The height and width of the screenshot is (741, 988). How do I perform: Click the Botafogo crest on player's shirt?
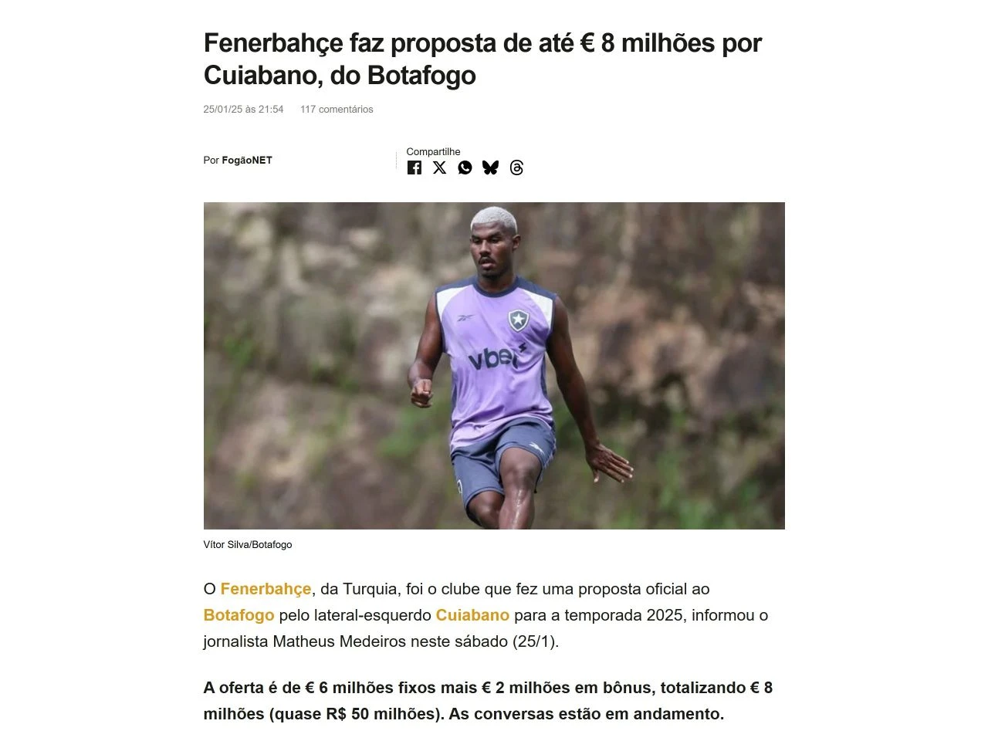click(x=517, y=320)
